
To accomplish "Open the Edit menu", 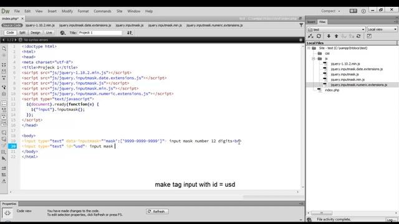I will 27,11.
